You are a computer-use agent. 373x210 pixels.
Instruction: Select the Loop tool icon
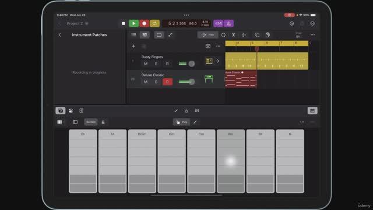tap(223, 35)
